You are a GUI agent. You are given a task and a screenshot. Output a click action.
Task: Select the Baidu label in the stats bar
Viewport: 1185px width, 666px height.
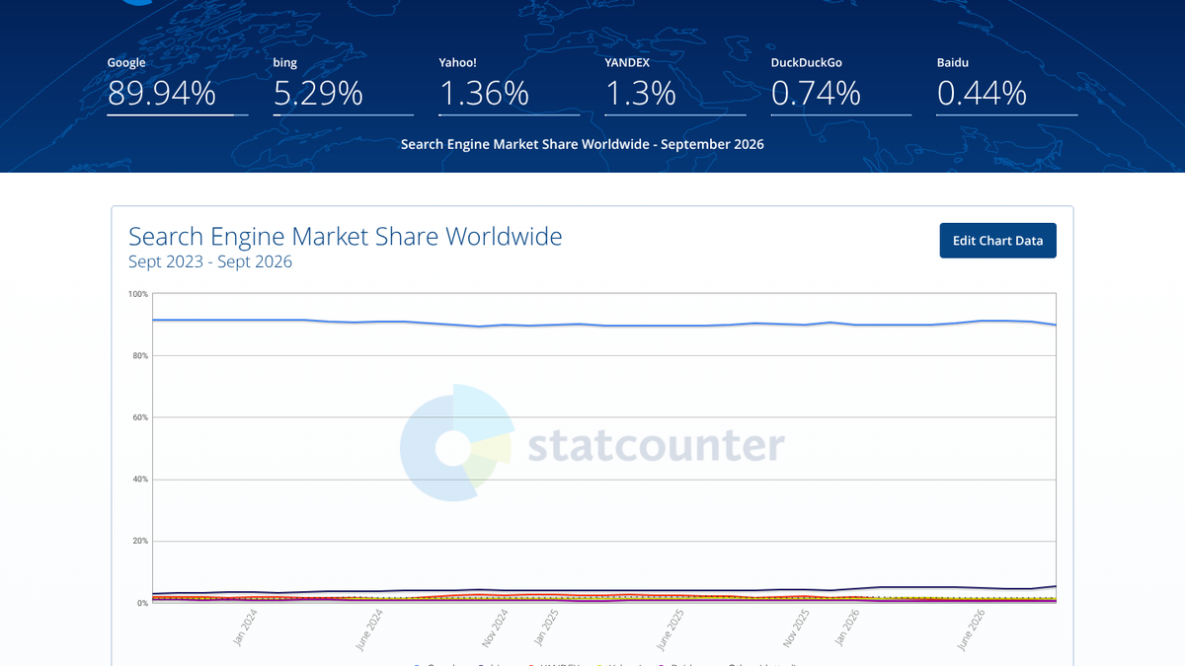coord(953,62)
